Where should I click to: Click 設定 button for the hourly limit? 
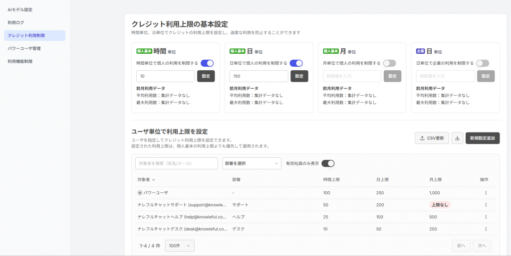point(206,76)
